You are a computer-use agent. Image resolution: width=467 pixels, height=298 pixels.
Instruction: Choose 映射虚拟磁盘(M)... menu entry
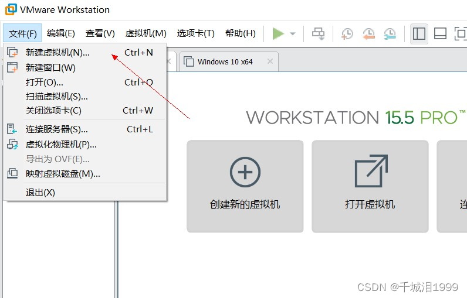point(85,173)
